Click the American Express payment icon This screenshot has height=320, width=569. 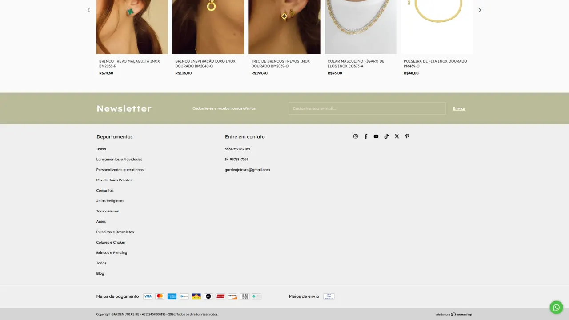click(x=172, y=296)
